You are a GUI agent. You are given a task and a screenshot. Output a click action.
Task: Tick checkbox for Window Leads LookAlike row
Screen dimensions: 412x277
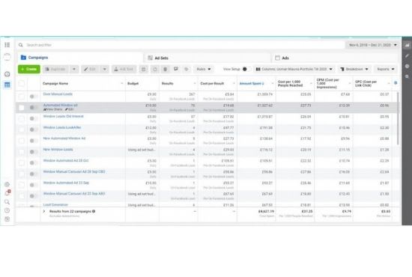tap(22, 130)
